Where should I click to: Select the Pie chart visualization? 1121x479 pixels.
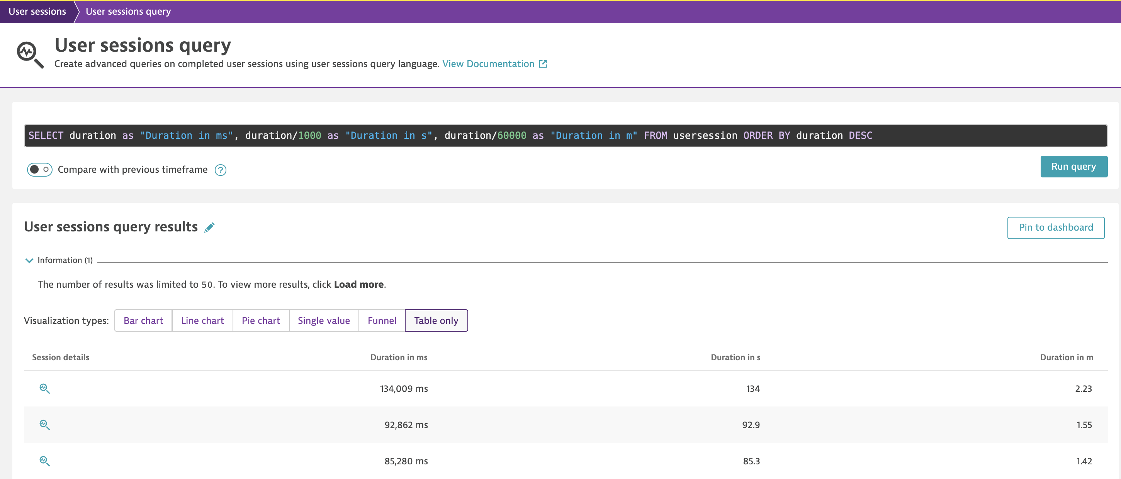point(261,320)
